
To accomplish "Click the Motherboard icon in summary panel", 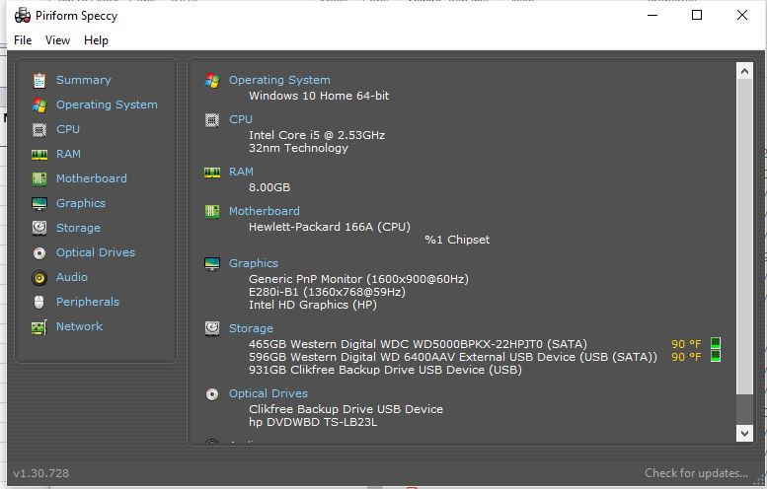I will (x=212, y=212).
